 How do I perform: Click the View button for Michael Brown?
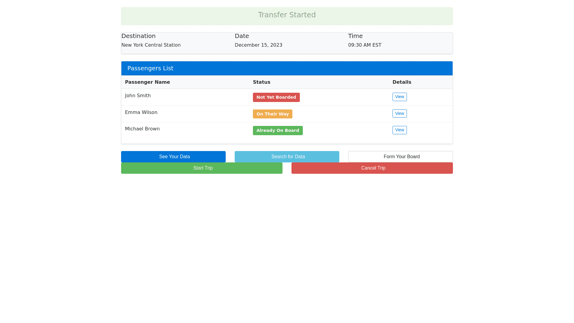tap(399, 130)
